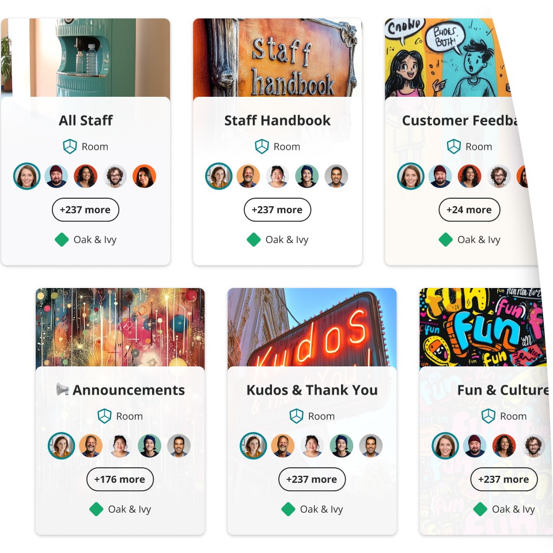Viewport: 553px width, 553px height.
Task: Click the Room icon on All Staff card
Action: pos(70,146)
